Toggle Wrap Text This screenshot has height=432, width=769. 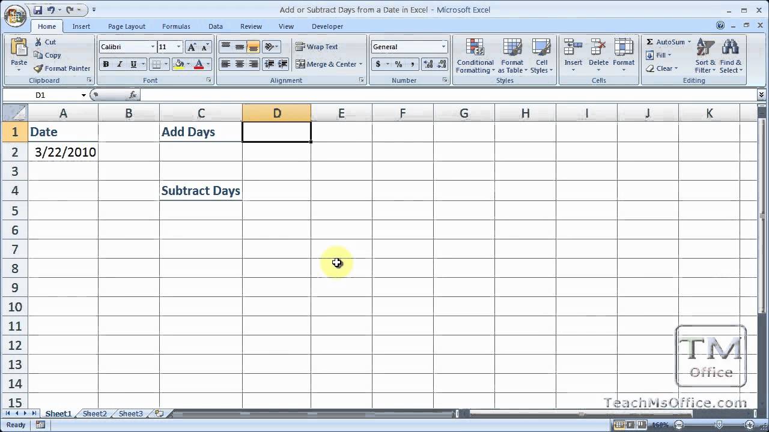pos(317,47)
